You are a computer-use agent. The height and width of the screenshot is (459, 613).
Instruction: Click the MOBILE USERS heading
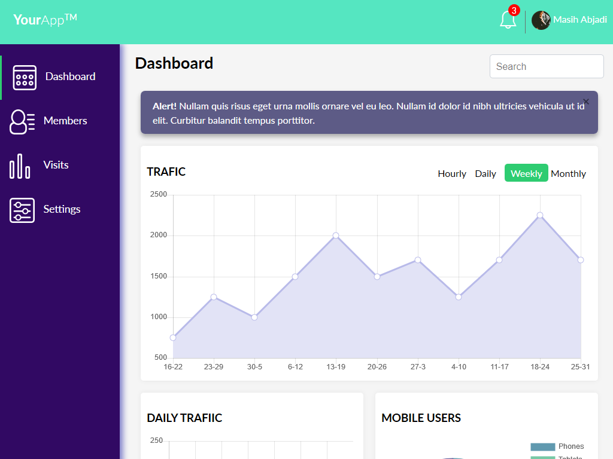tap(421, 418)
